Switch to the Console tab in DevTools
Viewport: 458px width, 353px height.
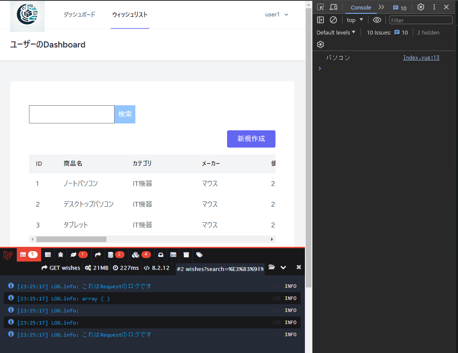point(361,8)
